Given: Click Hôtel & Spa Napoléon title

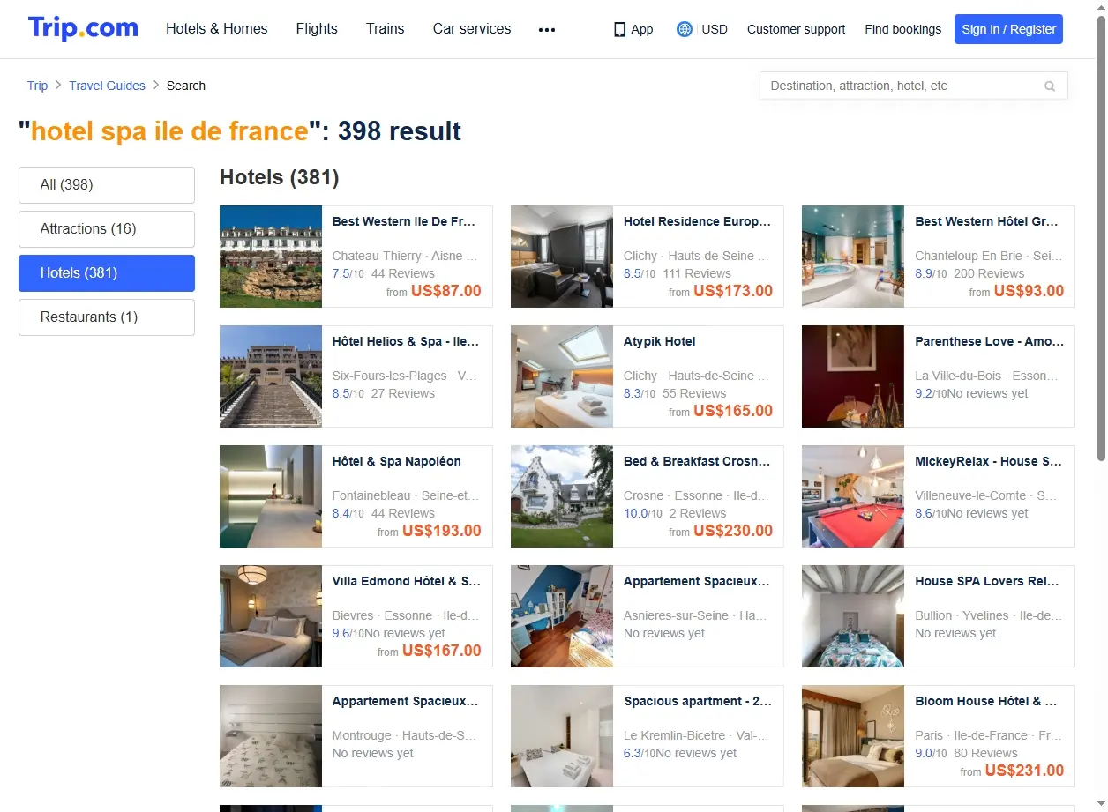Looking at the screenshot, I should (x=397, y=461).
